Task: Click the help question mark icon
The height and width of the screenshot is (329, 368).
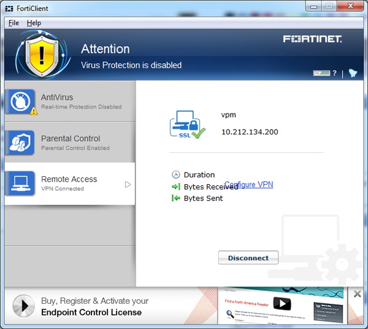Action: coord(335,73)
